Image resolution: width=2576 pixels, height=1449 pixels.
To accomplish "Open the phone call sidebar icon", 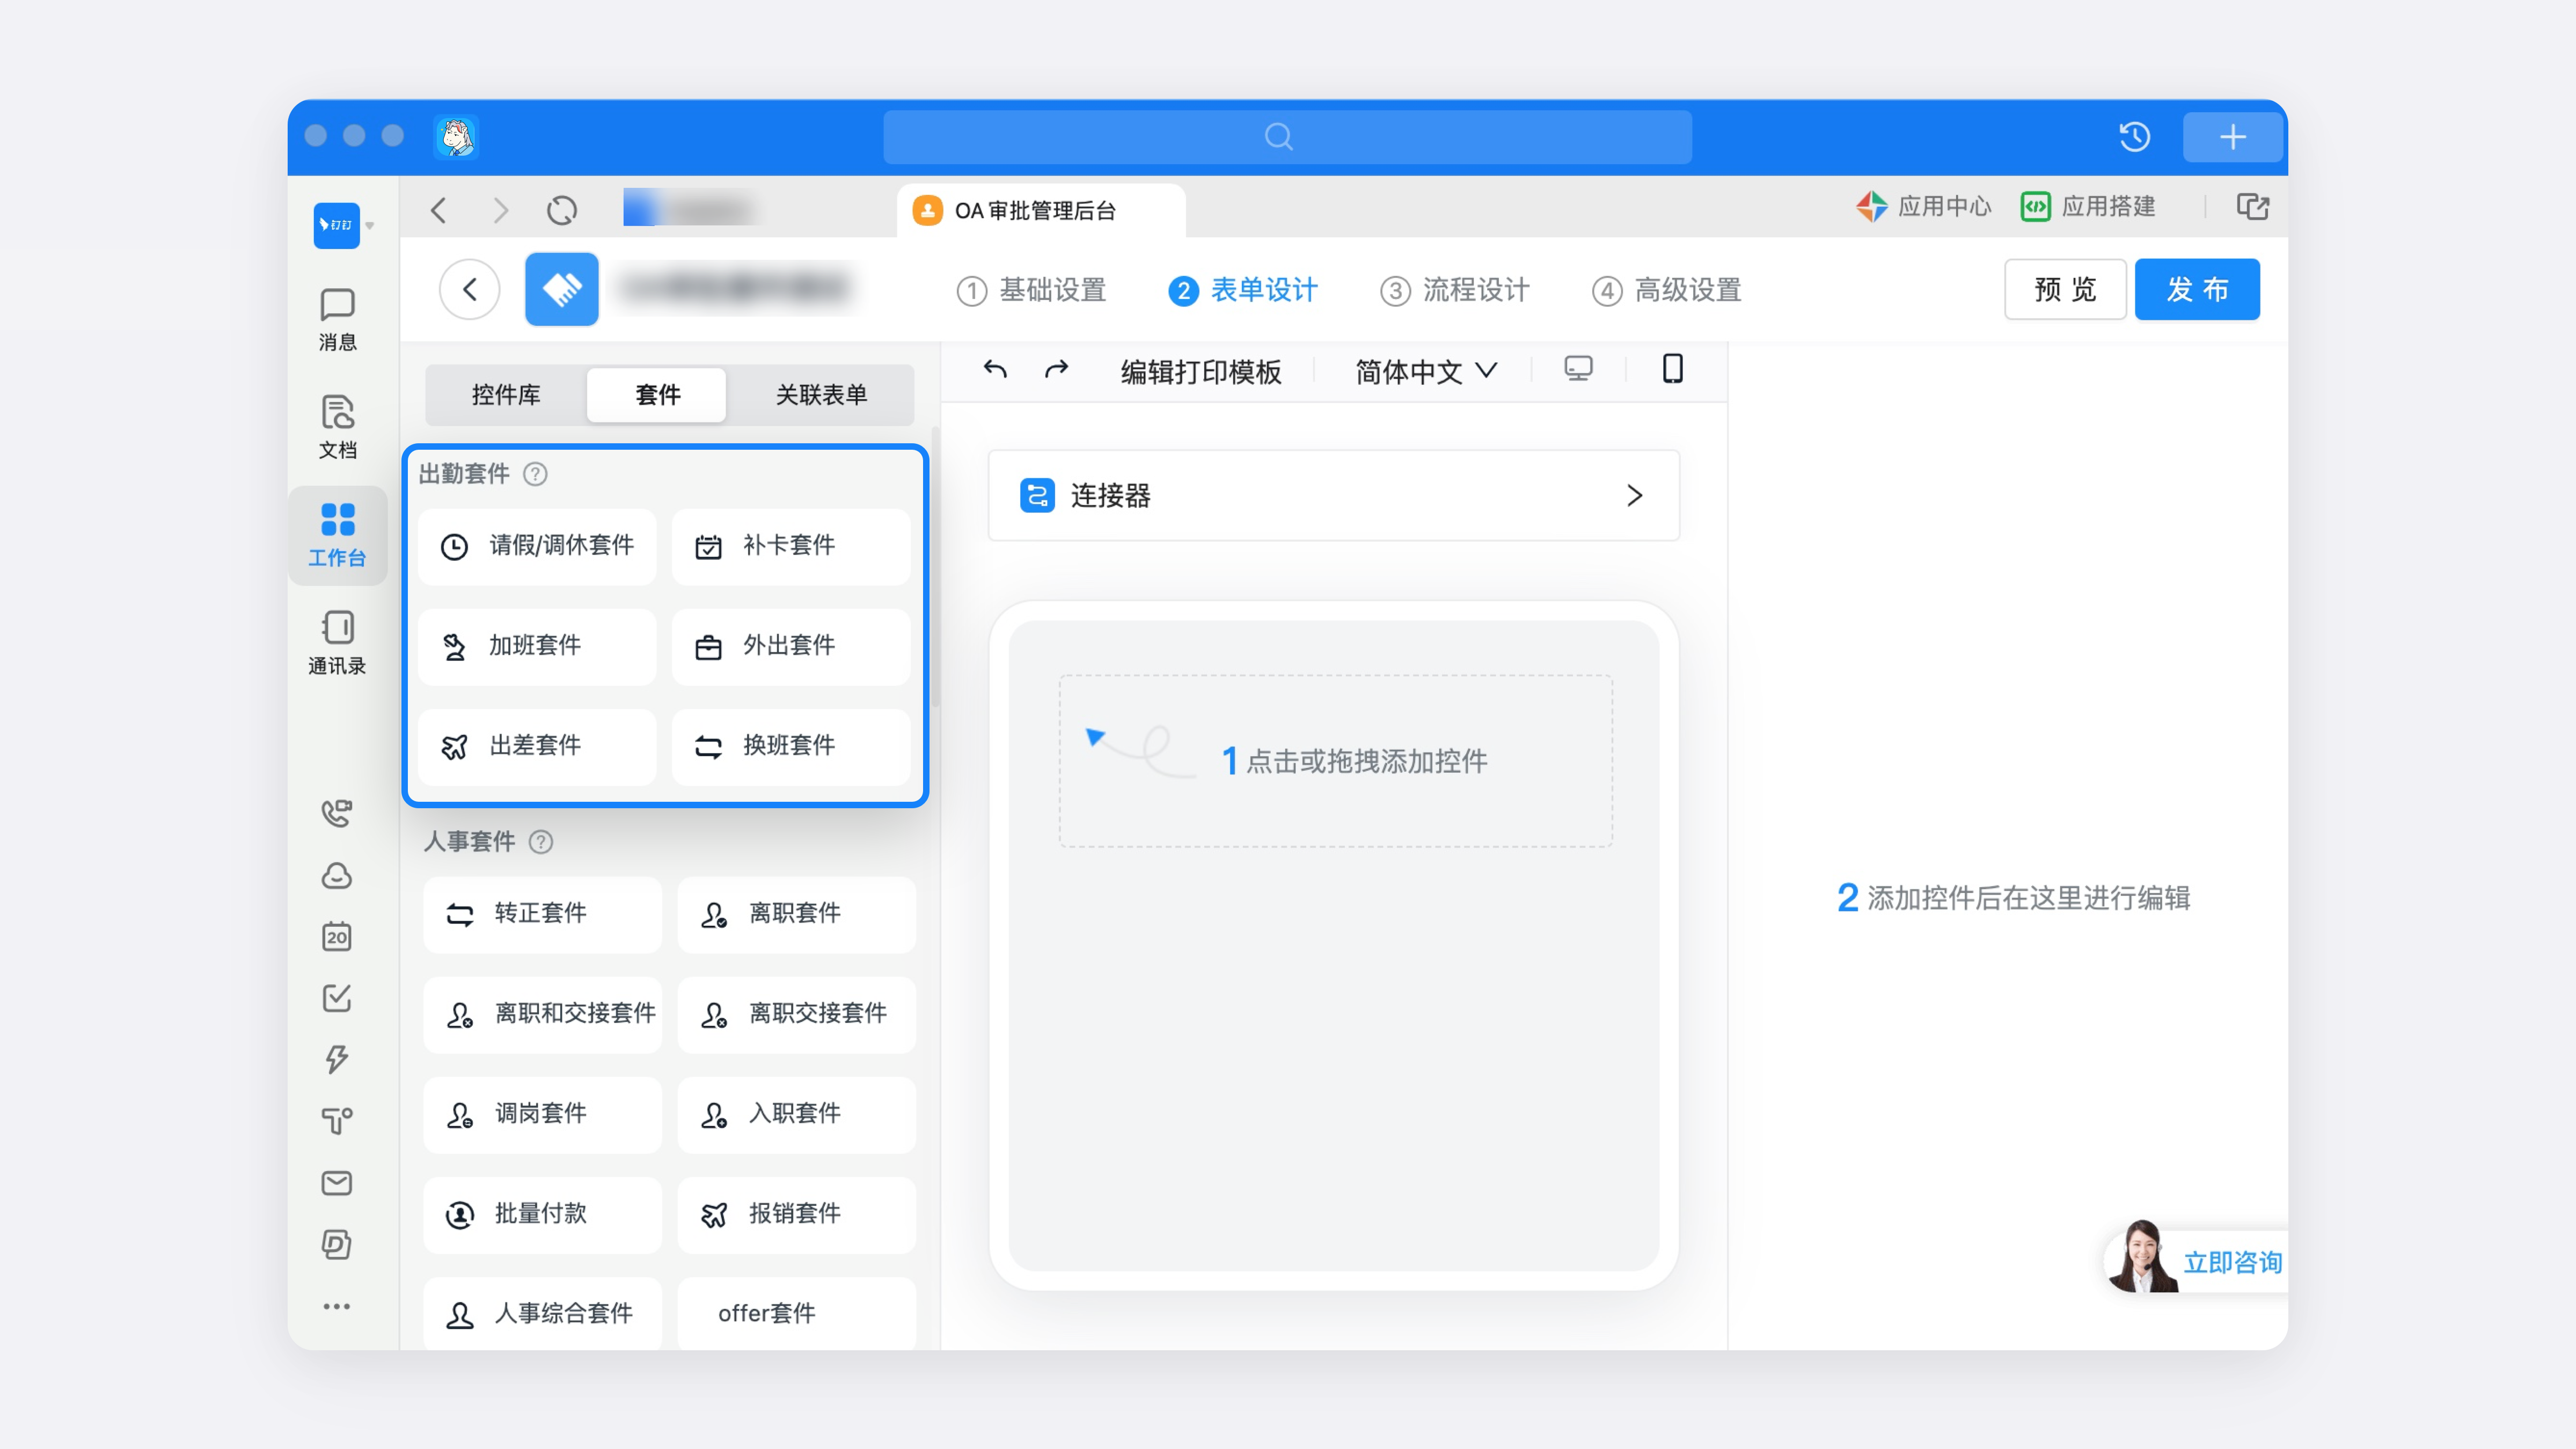I will 337,813.
